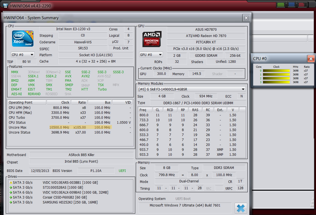This screenshot has width=316, height=215.
Task: Click the red button in main title bar
Action: (x=301, y=5)
